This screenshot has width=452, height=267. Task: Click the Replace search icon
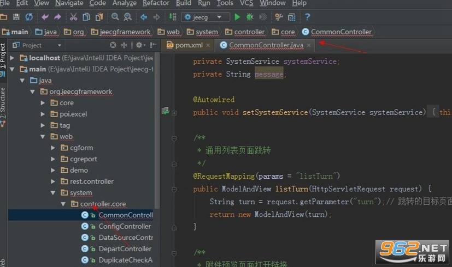[127, 17]
